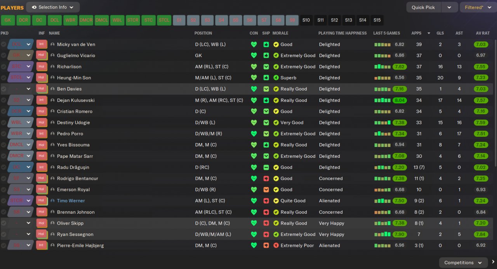Viewport: 497px width, 269px height.
Task: Toggle the selection circle for Richarlison
Action: [x=3, y=66]
